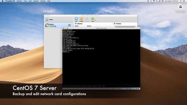The width and height of the screenshot is (187, 105).
Task: Open the Input menu
Action: 30,1
